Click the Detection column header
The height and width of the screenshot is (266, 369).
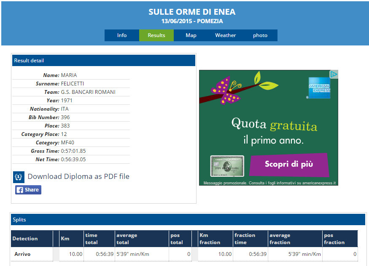pos(25,239)
